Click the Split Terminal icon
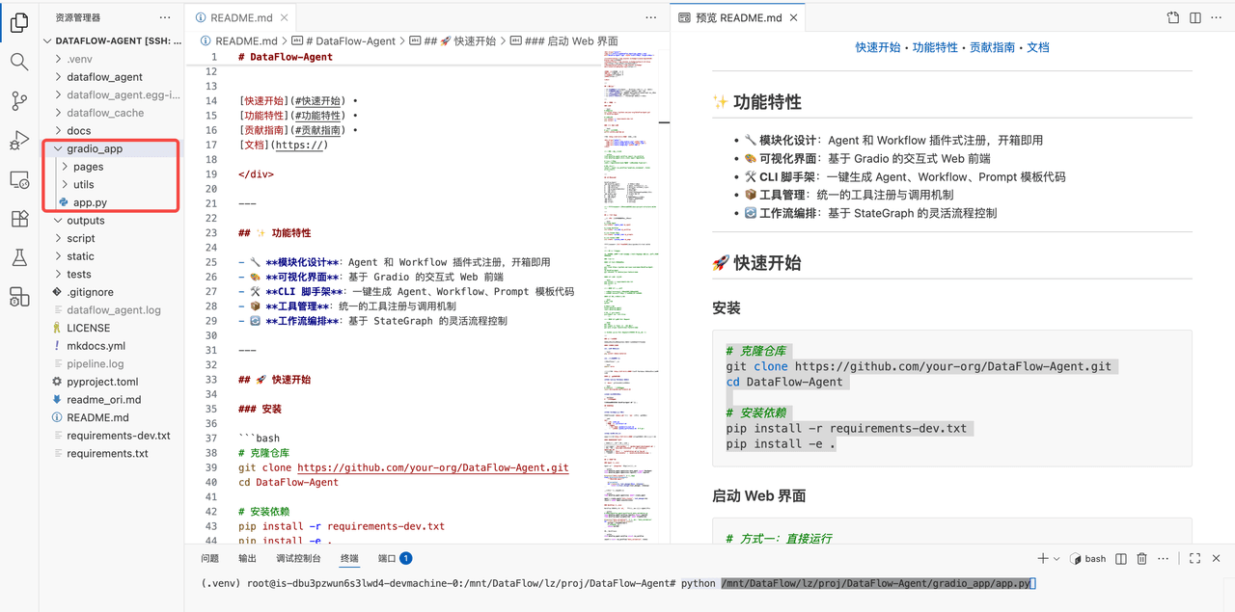 1121,558
